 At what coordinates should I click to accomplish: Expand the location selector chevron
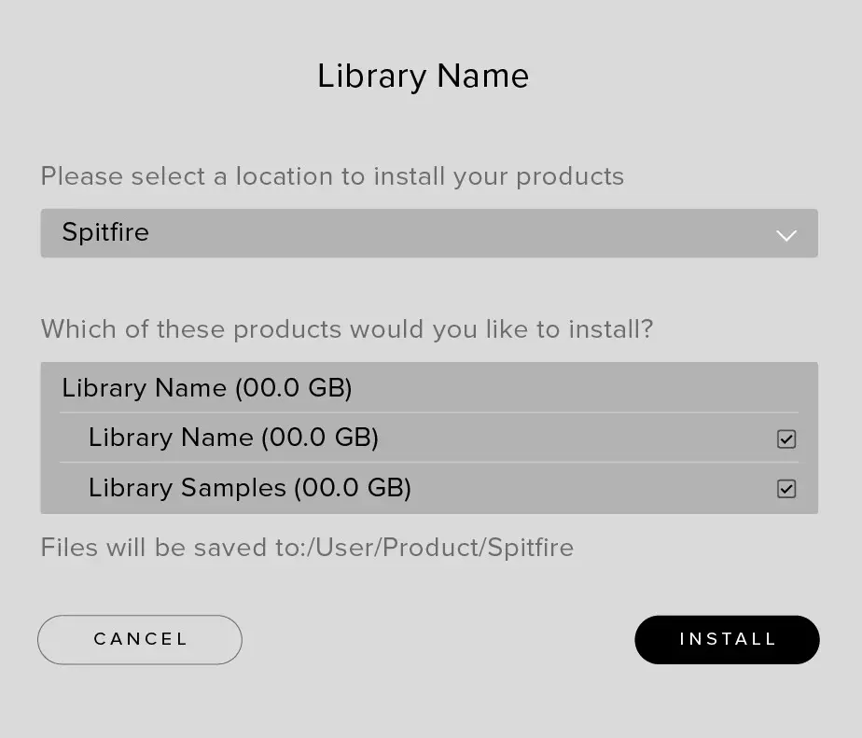pyautogui.click(x=786, y=233)
